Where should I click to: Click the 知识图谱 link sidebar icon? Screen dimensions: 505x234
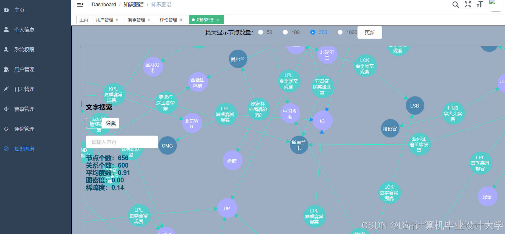coord(6,149)
